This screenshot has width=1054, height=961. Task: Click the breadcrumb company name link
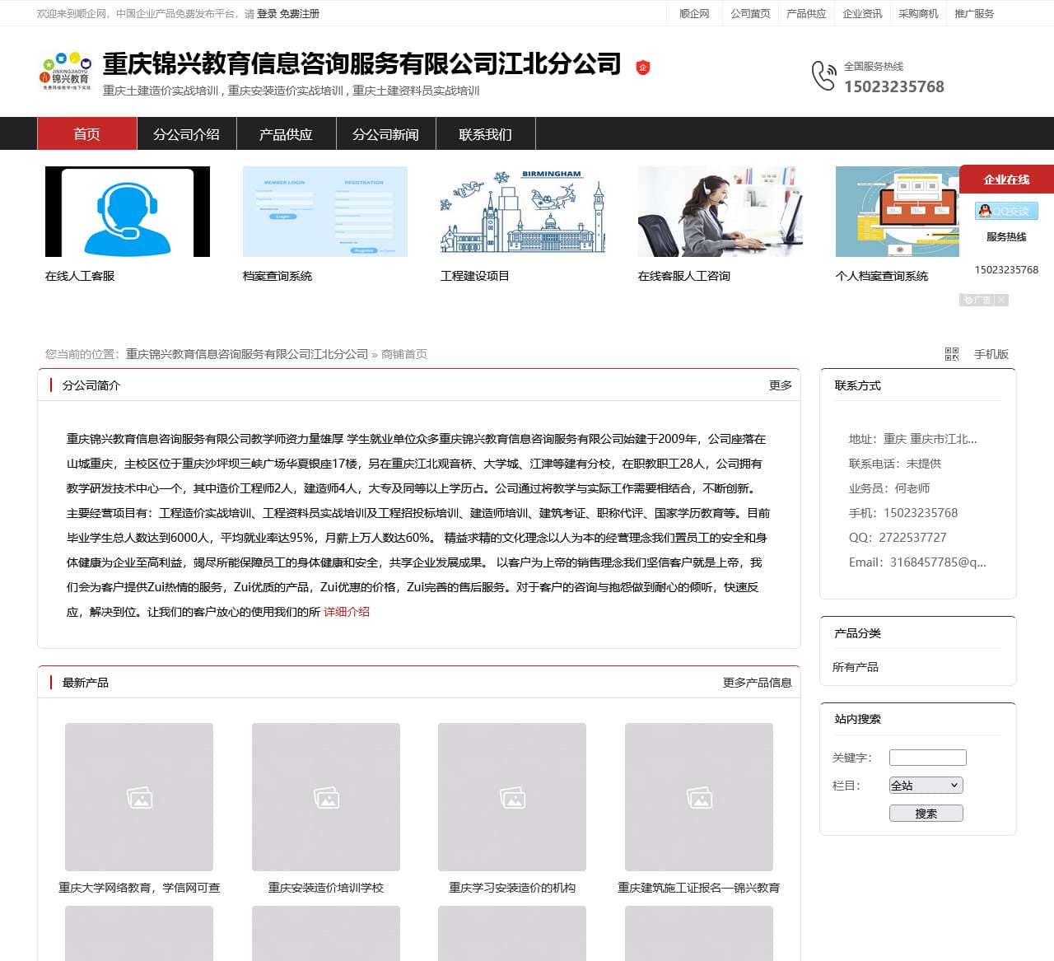click(x=247, y=354)
